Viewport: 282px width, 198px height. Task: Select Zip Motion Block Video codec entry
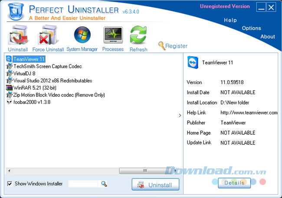pos(59,95)
